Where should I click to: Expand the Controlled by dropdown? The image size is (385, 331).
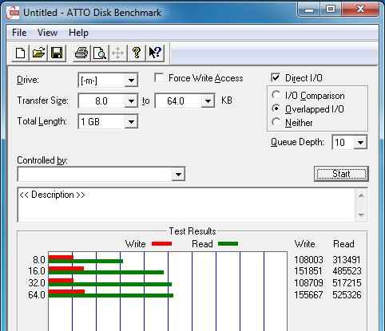[x=178, y=175]
